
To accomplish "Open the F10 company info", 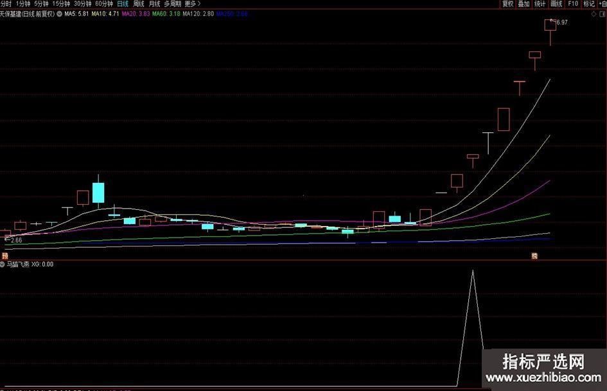I will (x=572, y=4).
